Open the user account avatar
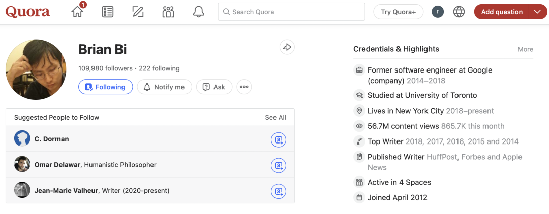The image size is (549, 214). click(438, 12)
